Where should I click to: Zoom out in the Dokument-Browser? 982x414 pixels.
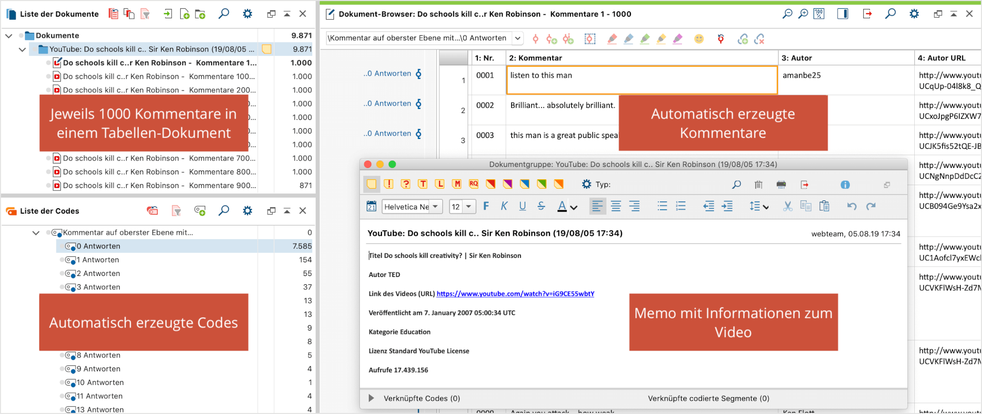787,14
